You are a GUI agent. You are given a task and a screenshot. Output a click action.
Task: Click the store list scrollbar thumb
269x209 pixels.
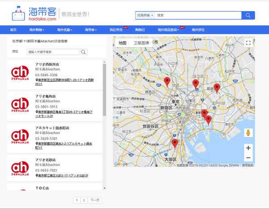(x=104, y=90)
